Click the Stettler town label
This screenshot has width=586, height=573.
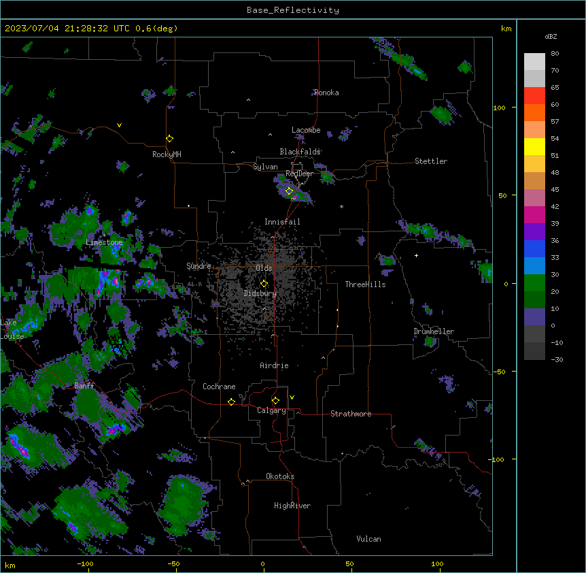[x=431, y=161]
